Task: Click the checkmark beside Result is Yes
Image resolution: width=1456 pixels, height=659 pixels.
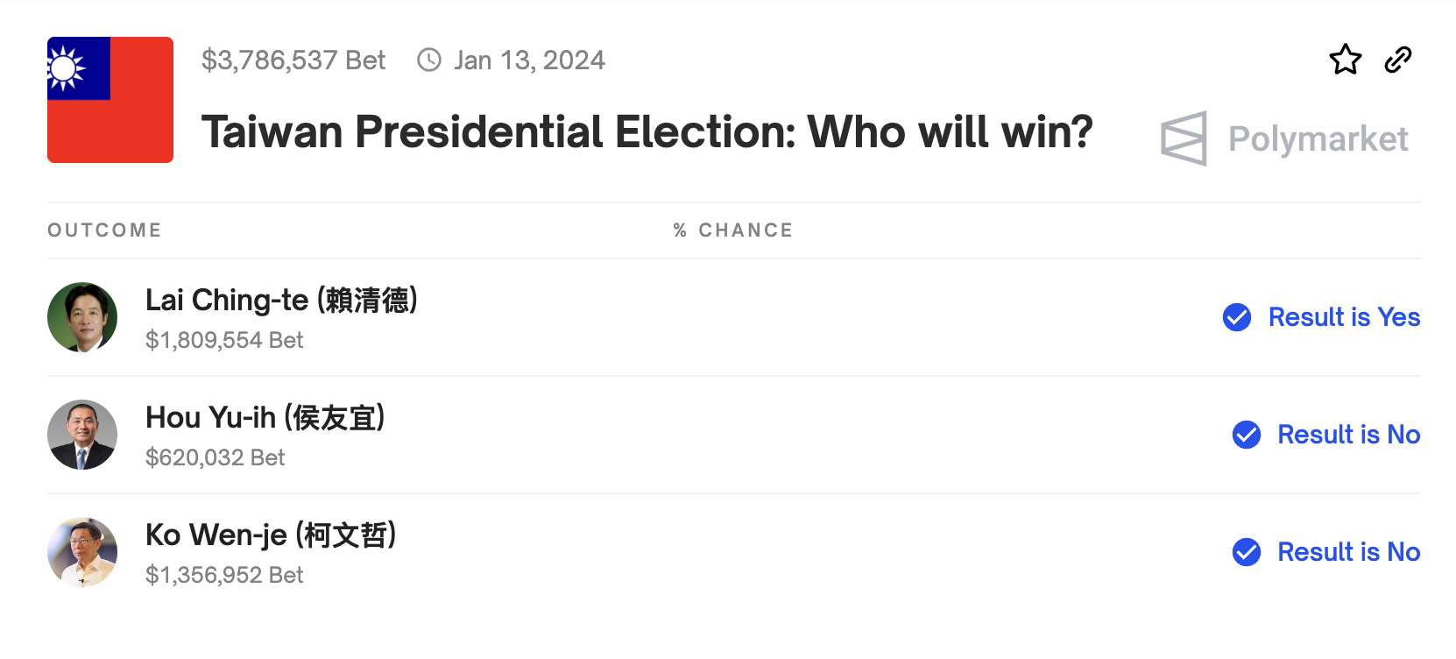Action: click(x=1237, y=317)
